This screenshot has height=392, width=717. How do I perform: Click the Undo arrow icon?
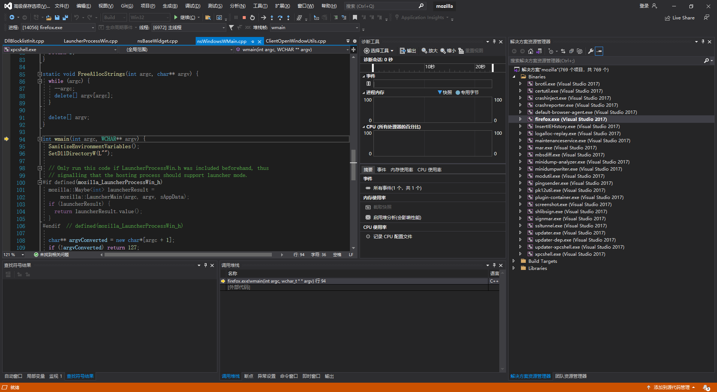coord(77,18)
